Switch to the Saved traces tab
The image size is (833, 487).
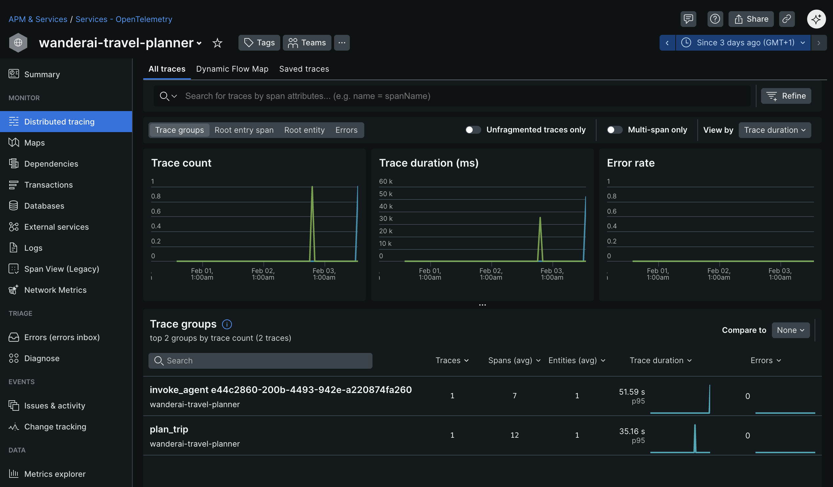coord(304,69)
